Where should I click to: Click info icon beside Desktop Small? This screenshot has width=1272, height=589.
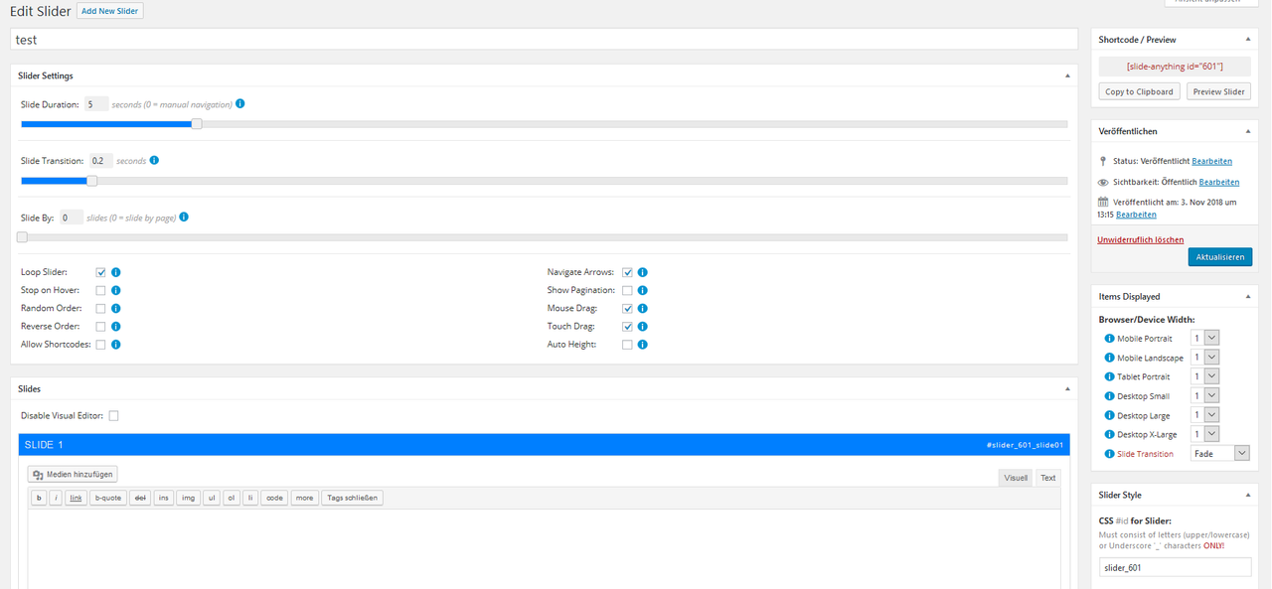point(1110,396)
